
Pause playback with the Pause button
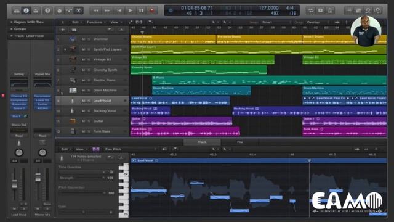pyautogui.click(x=141, y=10)
